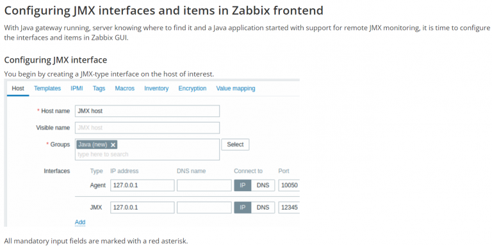Image resolution: width=492 pixels, height=246 pixels.
Task: Select the Host tab
Action: click(x=18, y=89)
